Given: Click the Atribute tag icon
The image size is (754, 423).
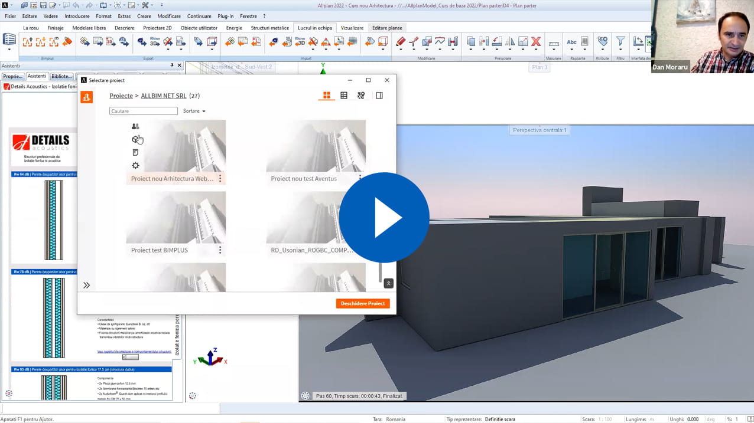Looking at the screenshot, I should (x=602, y=41).
